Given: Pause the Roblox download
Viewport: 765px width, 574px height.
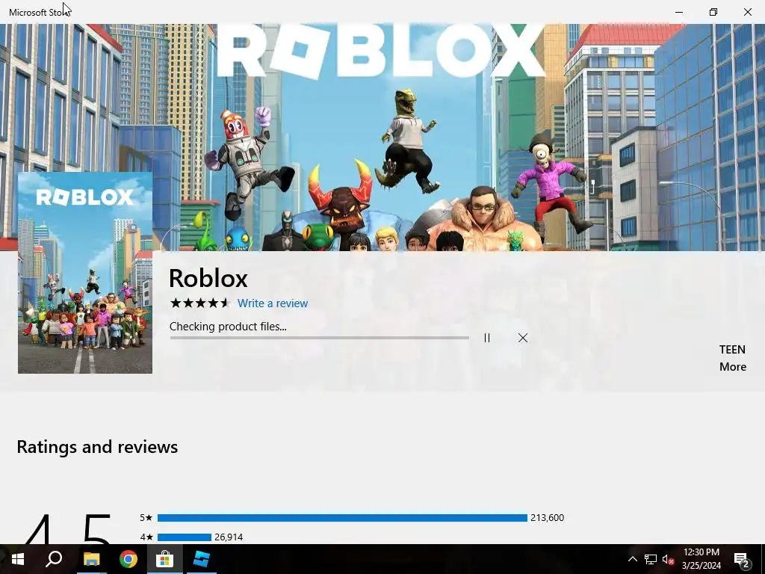Looking at the screenshot, I should point(487,338).
